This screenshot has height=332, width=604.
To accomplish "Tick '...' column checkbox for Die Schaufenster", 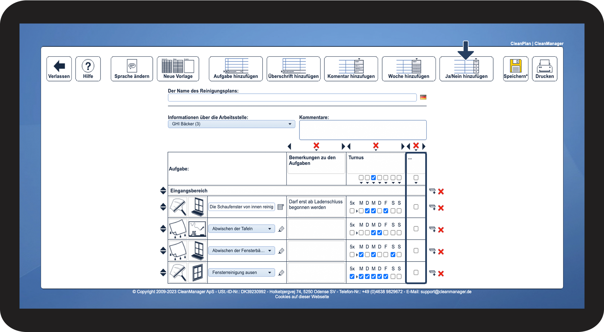I will pos(416,207).
